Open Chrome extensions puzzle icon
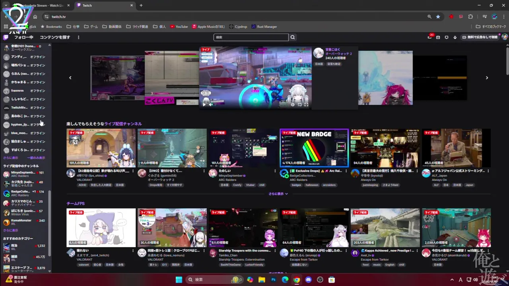 click(x=471, y=17)
